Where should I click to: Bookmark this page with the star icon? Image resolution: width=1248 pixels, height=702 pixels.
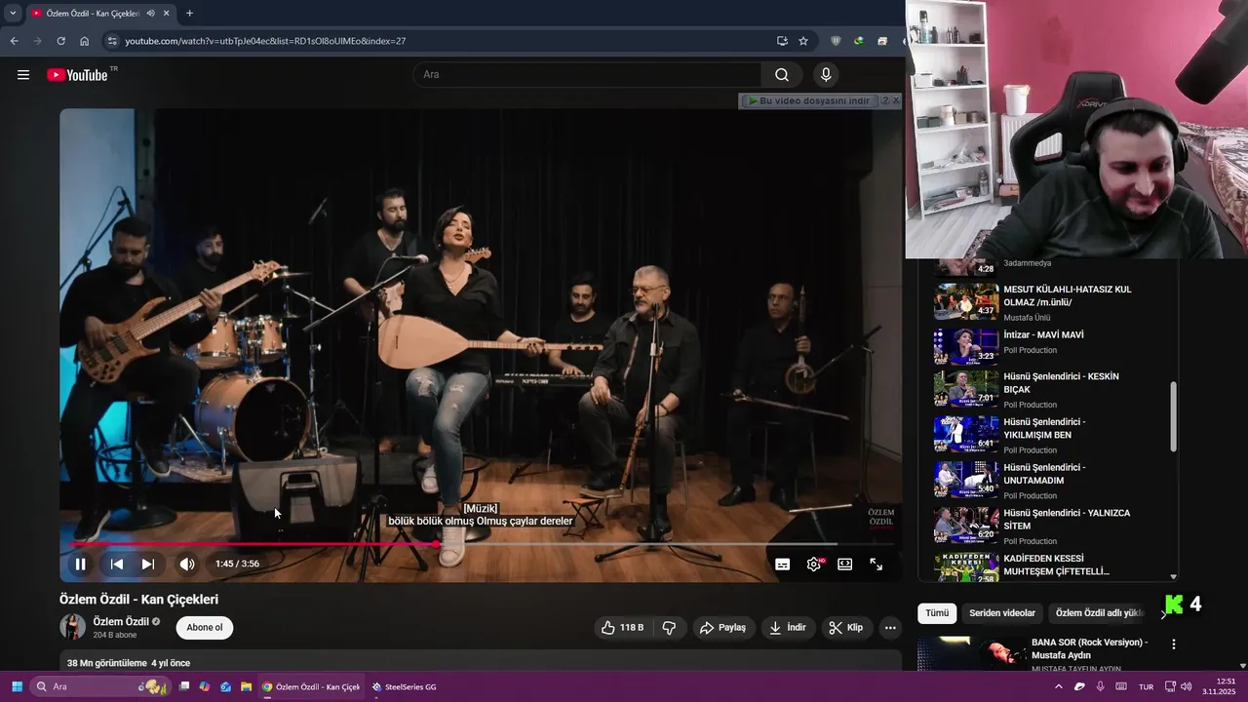point(803,41)
